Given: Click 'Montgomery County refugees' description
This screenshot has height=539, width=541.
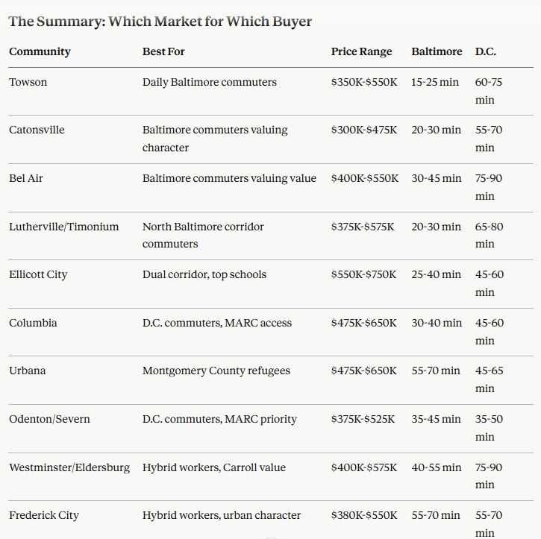Looking at the screenshot, I should point(216,371).
